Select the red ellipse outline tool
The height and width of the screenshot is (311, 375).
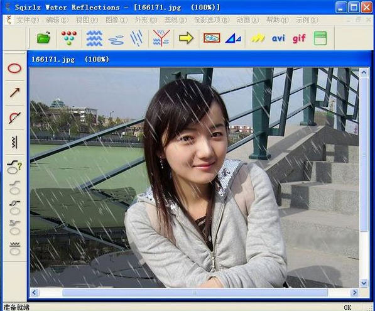(14, 68)
